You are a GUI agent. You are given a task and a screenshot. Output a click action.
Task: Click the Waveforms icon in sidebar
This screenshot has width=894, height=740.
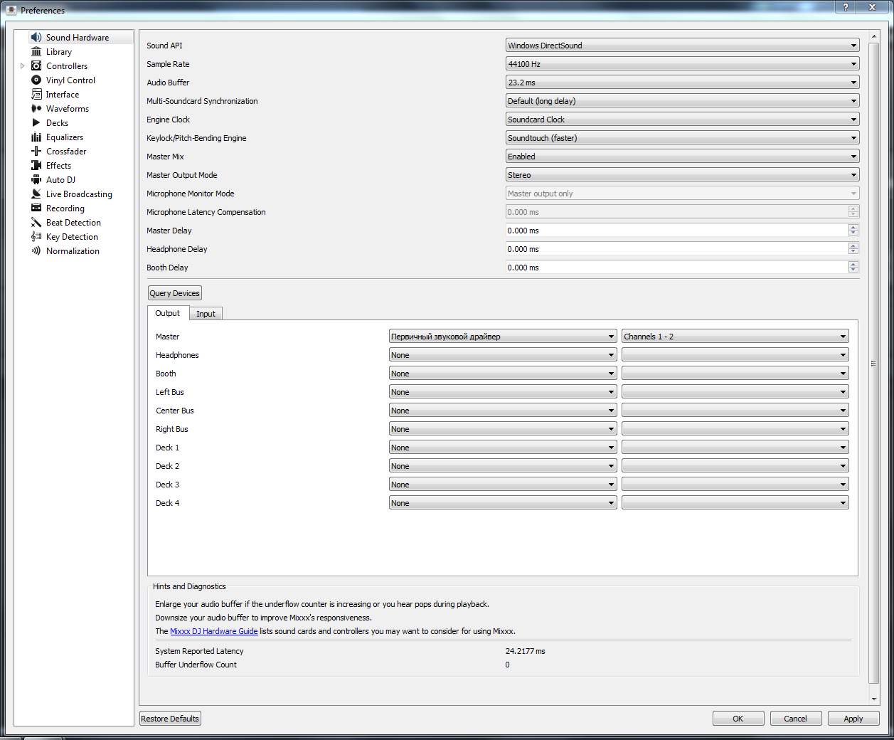pyautogui.click(x=36, y=109)
